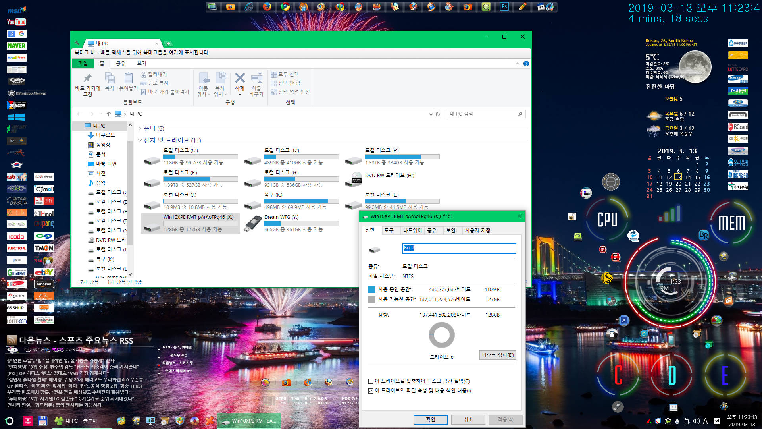The height and width of the screenshot is (429, 762).
Task: Click the Select All (모두 선택) item
Action: tap(285, 74)
